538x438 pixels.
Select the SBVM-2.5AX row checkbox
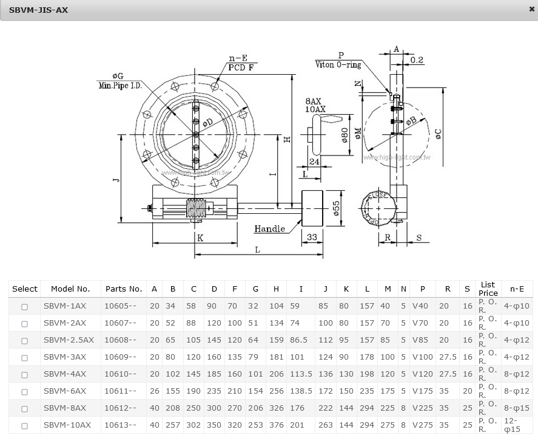pos(24,341)
